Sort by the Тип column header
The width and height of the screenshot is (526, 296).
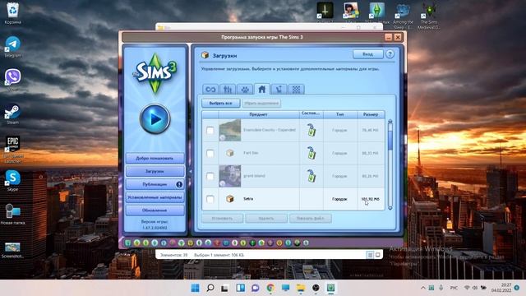pos(340,114)
